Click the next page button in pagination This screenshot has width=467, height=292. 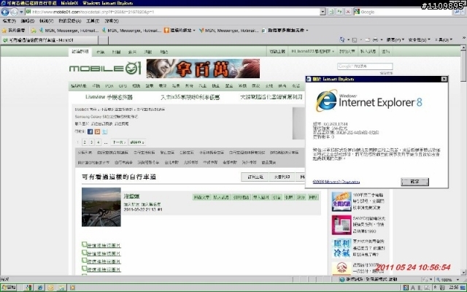point(119,142)
